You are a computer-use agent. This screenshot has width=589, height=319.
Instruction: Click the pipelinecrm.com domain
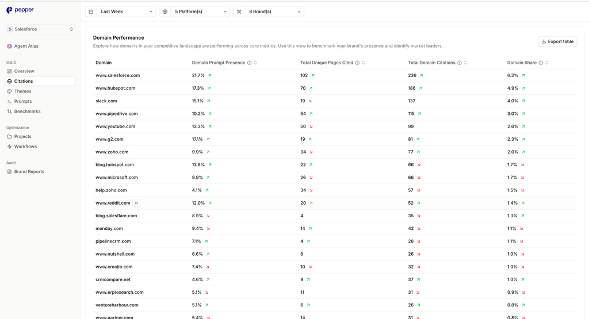tap(113, 241)
